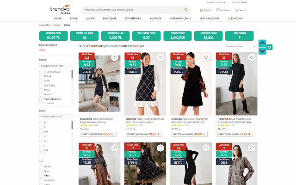Open the Önerilen sıralama sort dropdown
296x185 pixels.
[240, 46]
